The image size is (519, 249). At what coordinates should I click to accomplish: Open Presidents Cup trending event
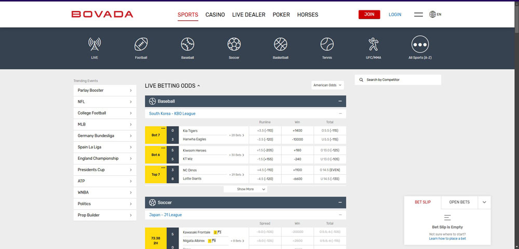pyautogui.click(x=105, y=170)
